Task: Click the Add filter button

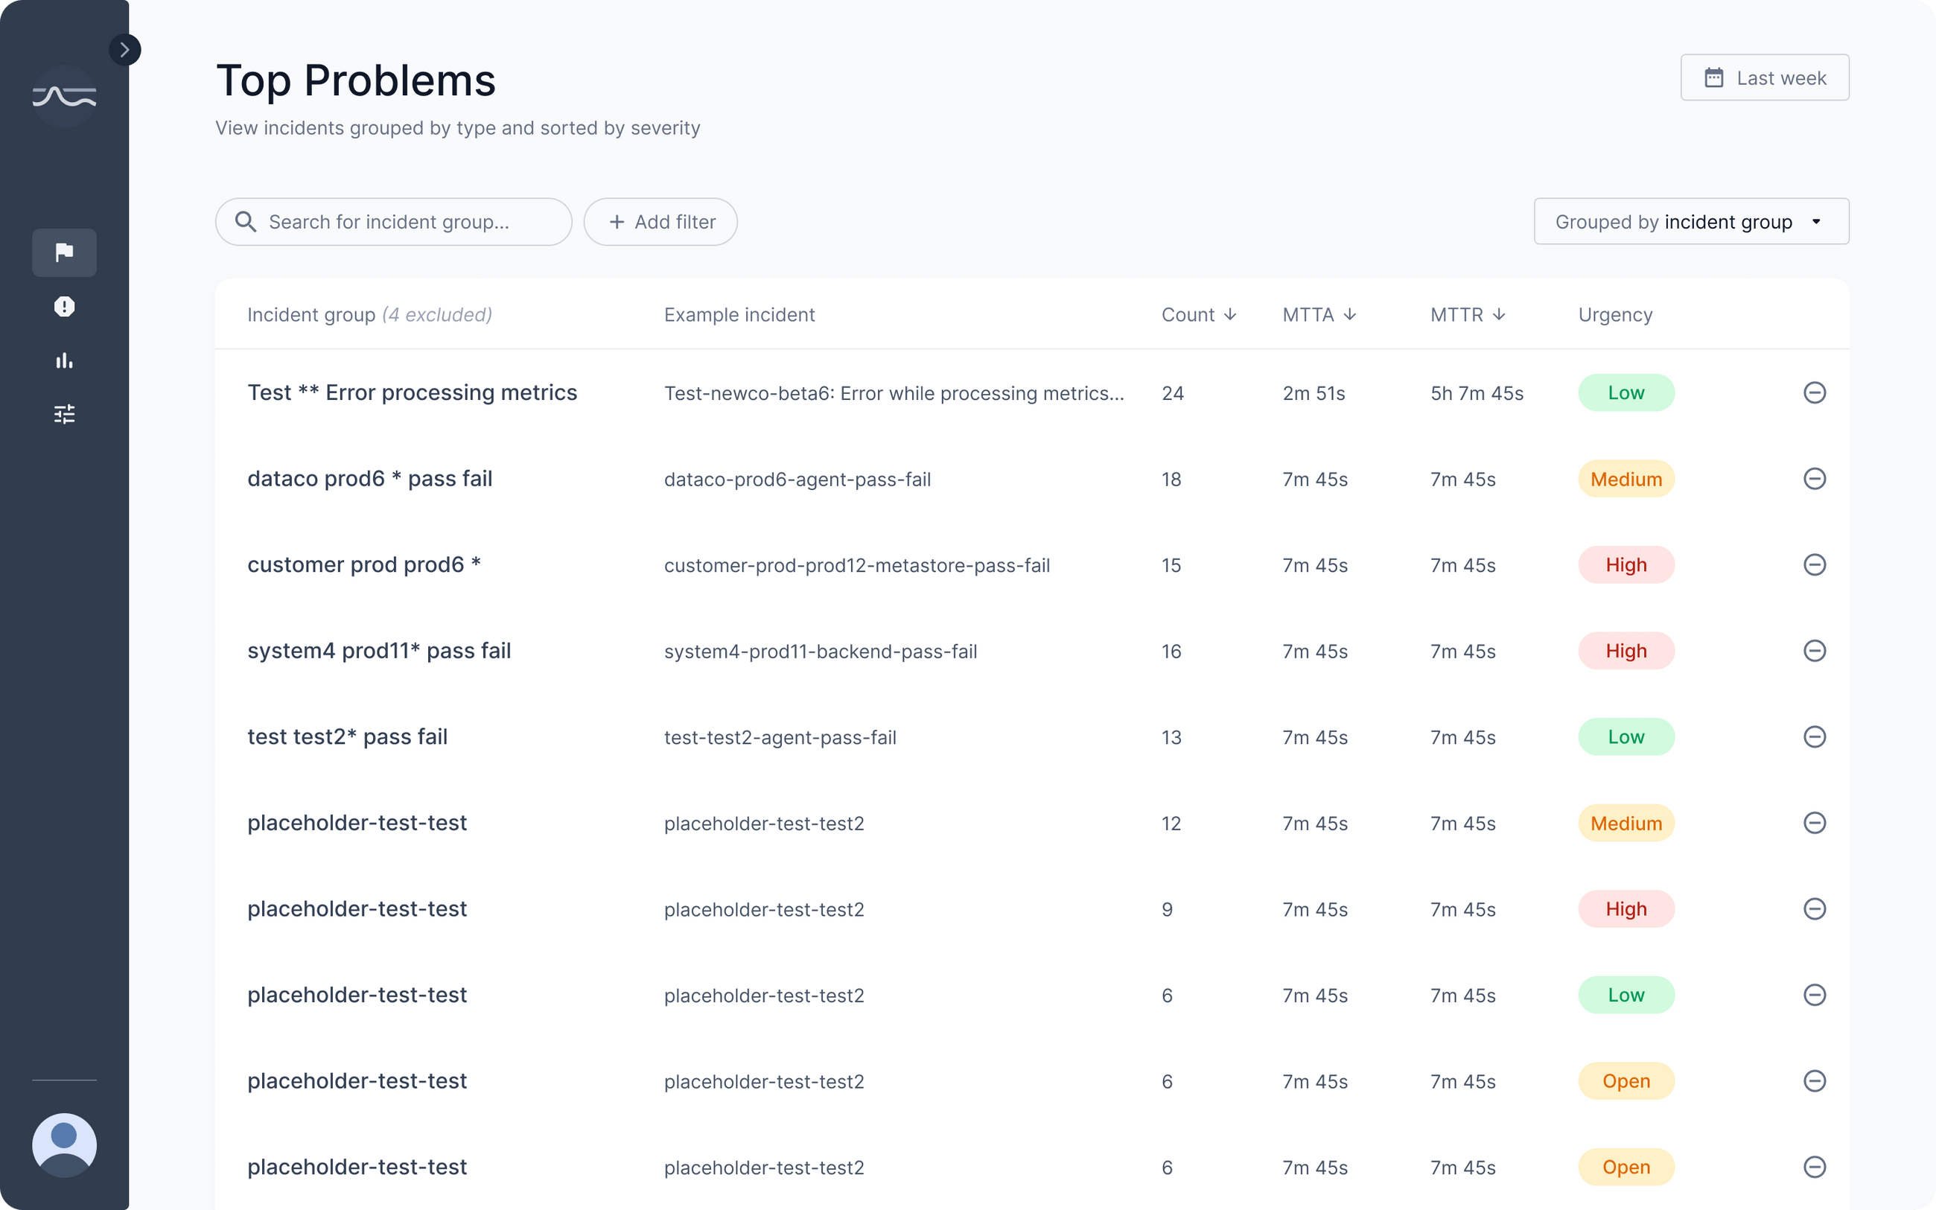Action: 660,222
